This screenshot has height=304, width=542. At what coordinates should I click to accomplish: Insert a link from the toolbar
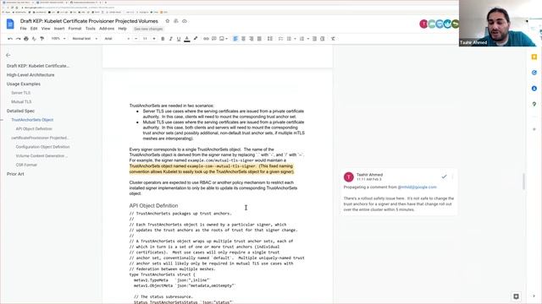pyautogui.click(x=206, y=39)
